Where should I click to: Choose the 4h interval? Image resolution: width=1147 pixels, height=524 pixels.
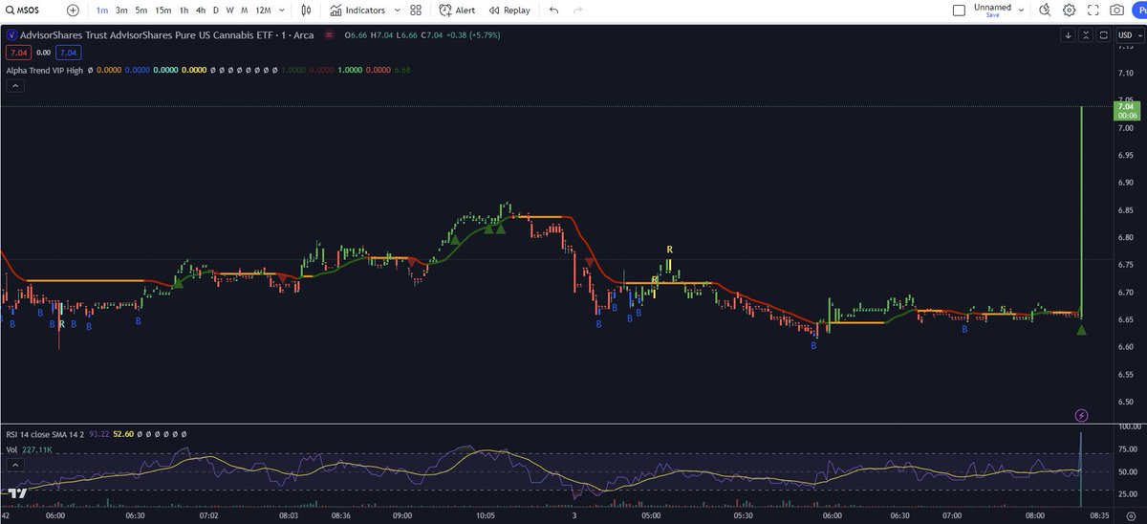200,11
